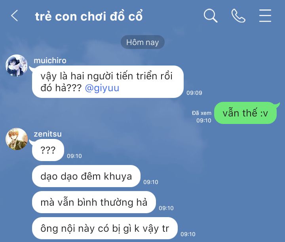The image size is (285, 242).
Task: Tap the zenitsu sender name
Action: tap(47, 134)
